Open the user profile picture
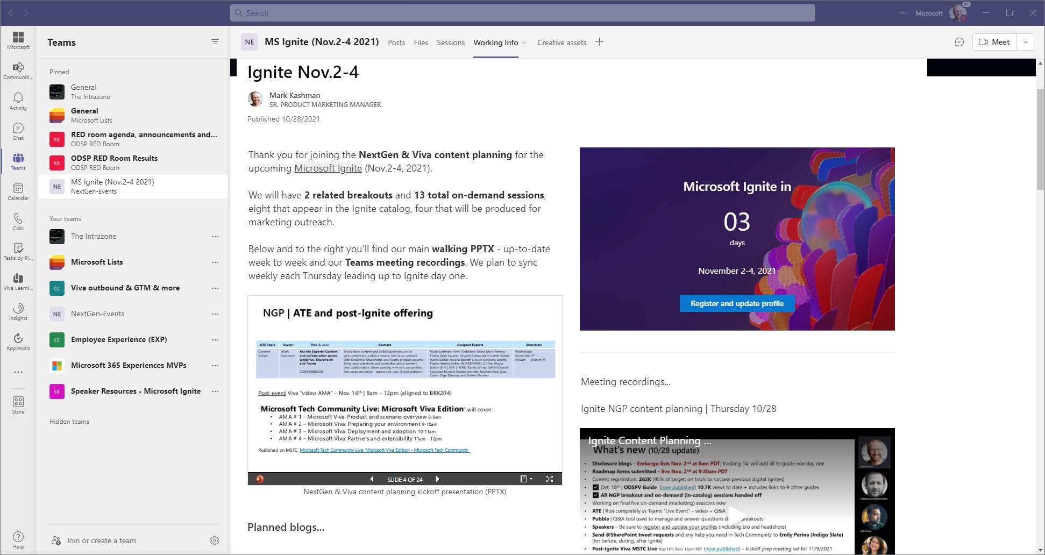The width and height of the screenshot is (1045, 555). coord(958,13)
